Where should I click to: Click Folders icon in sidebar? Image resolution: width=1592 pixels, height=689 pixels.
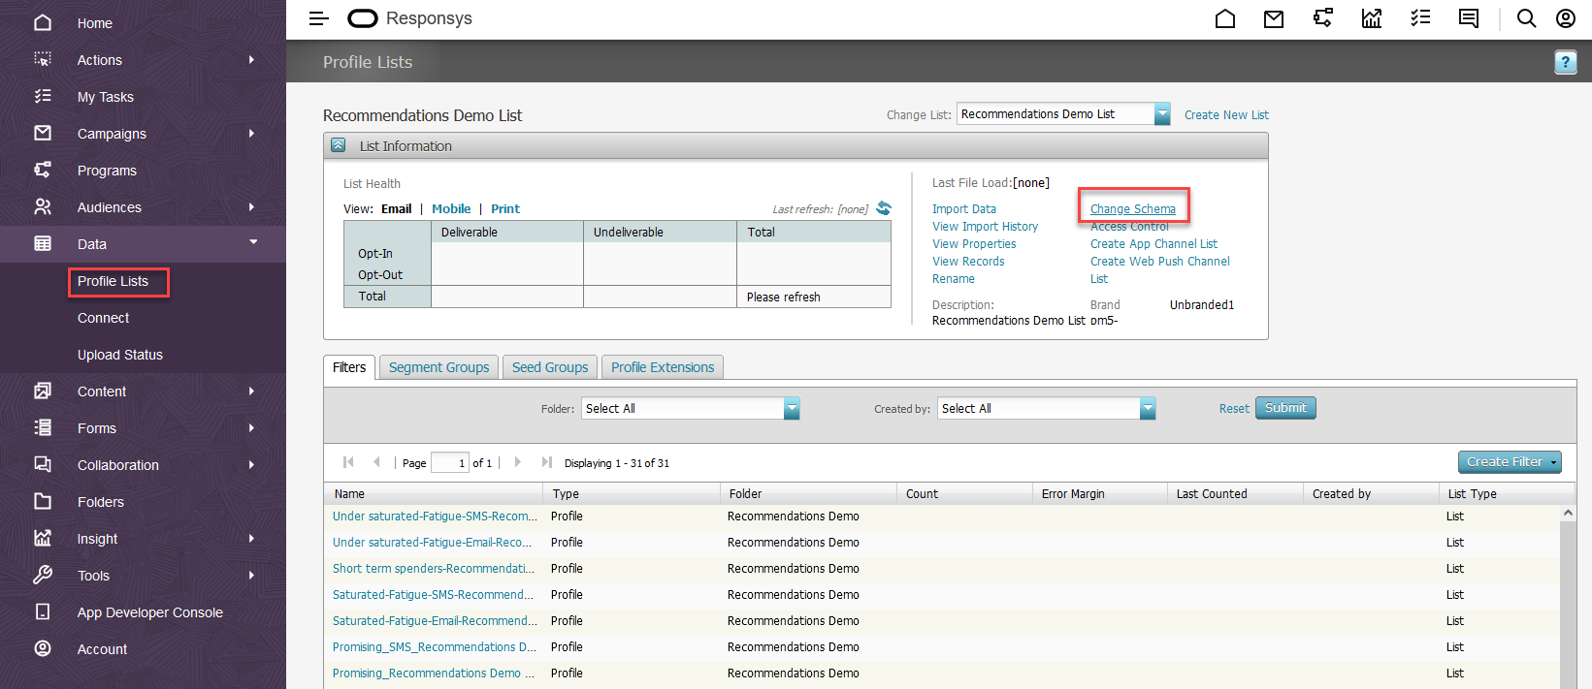coord(43,501)
